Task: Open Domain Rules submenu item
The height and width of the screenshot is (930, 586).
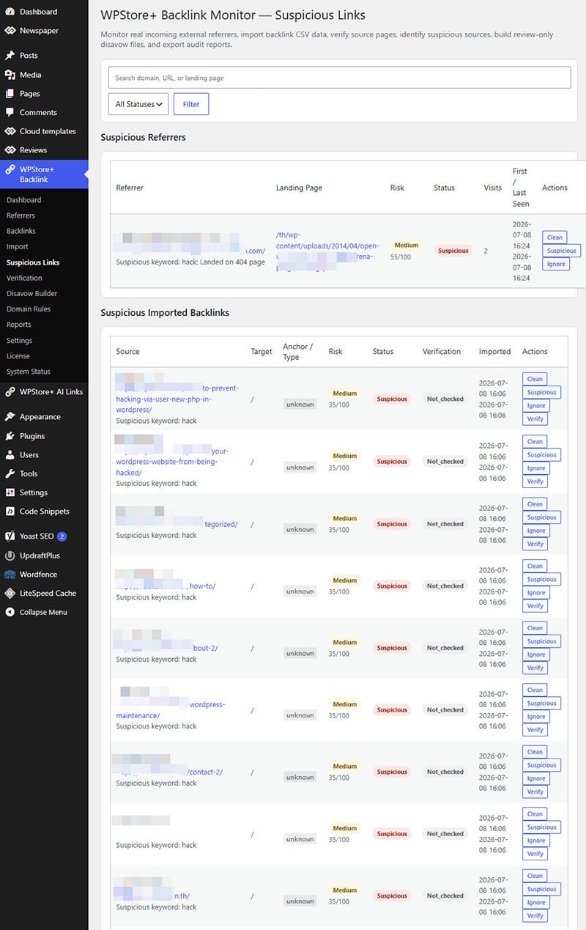Action: [x=29, y=309]
